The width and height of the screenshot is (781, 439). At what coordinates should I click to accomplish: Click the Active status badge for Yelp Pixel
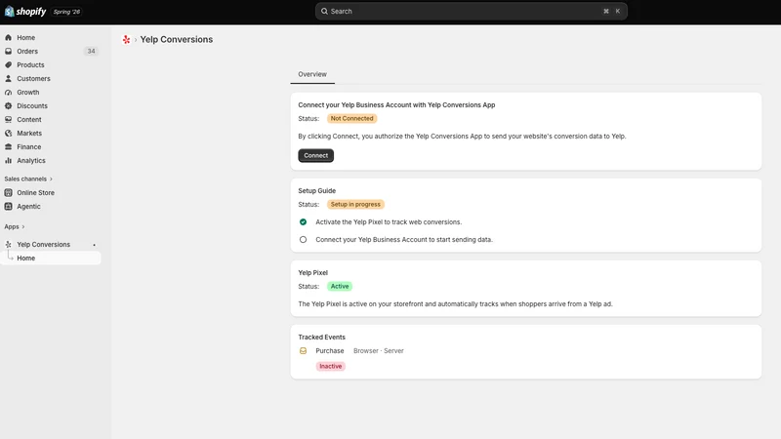[340, 286]
